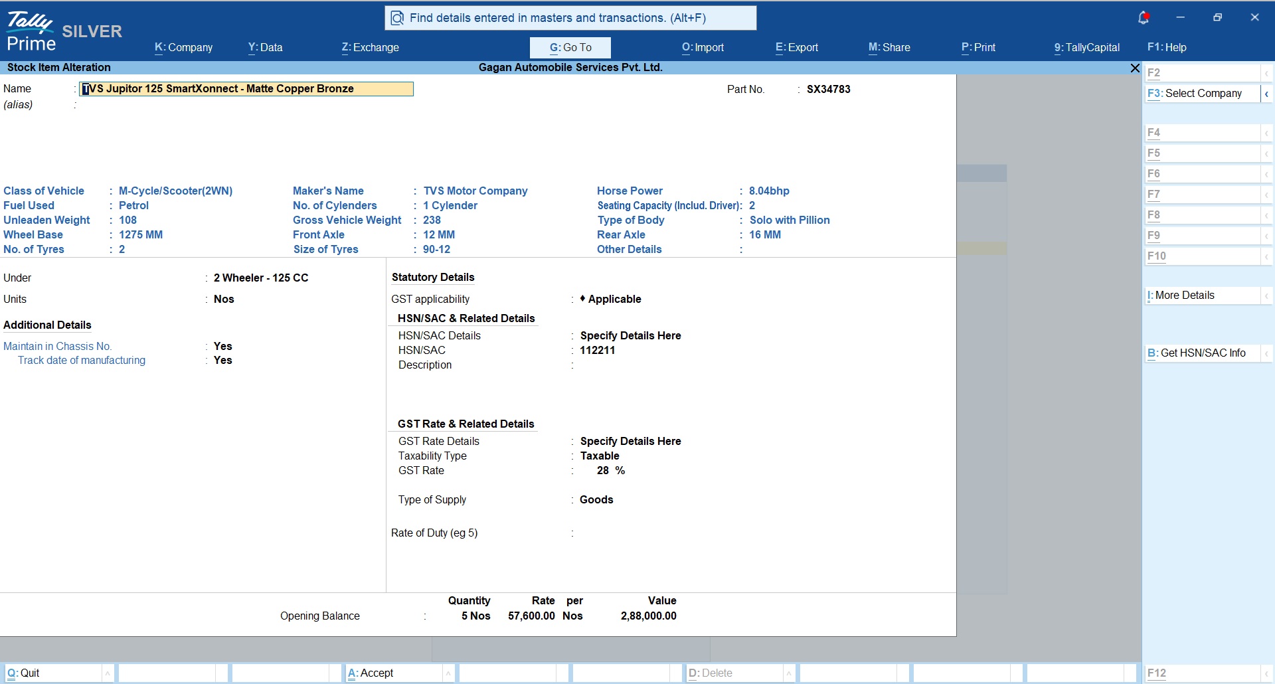Screen dimensions: 1275x684
Task: Click Type of Supply value Goods
Action: tap(596, 499)
